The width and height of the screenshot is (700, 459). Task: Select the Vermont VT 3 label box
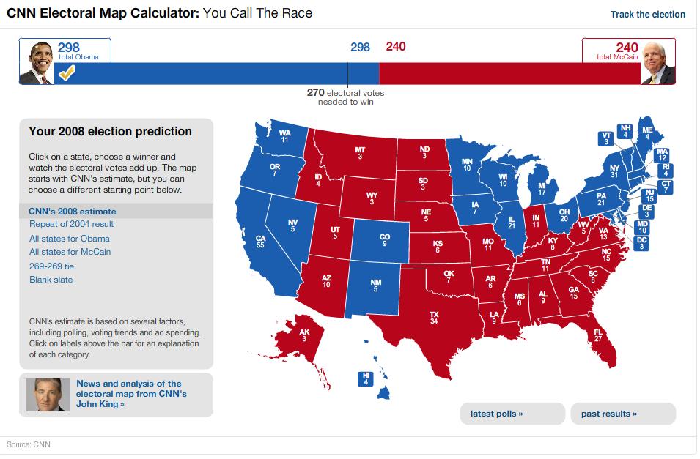click(x=605, y=138)
